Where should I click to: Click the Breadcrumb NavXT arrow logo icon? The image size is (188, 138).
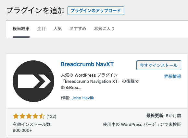click(x=33, y=81)
